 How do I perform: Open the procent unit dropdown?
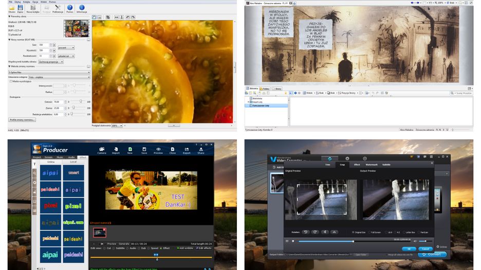coord(66,48)
